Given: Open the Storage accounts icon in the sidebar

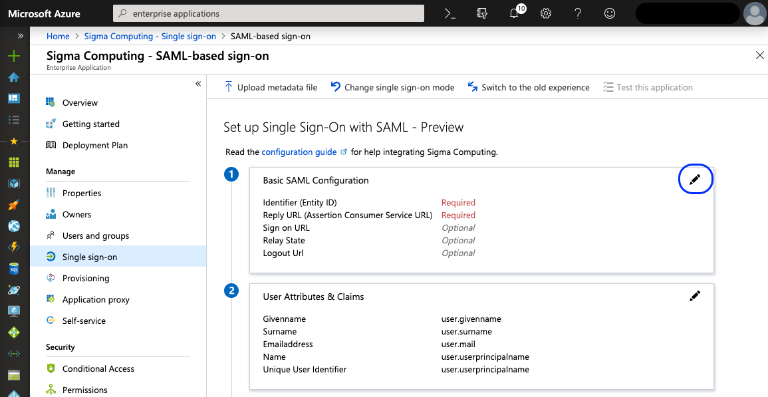Looking at the screenshot, I should pyautogui.click(x=14, y=376).
